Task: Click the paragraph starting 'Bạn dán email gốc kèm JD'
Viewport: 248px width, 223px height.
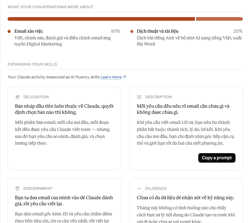Action: point(63,217)
